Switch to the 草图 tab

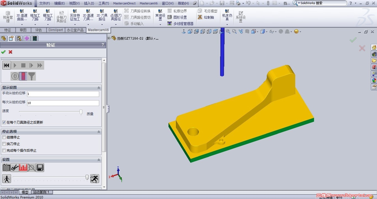23,30
